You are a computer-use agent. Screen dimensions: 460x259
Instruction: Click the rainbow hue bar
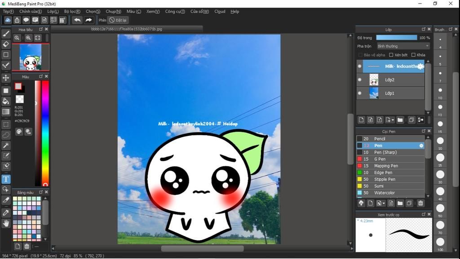[x=45, y=133]
